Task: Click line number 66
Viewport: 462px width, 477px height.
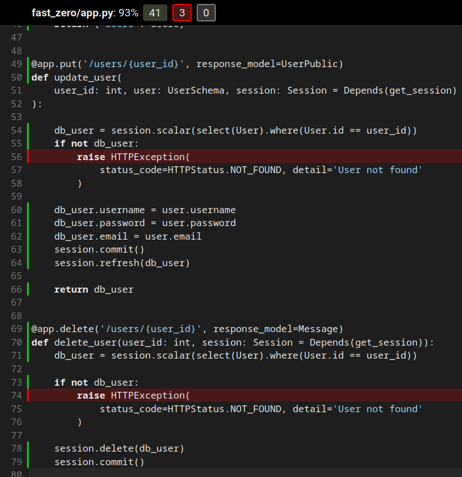Action: 16,289
